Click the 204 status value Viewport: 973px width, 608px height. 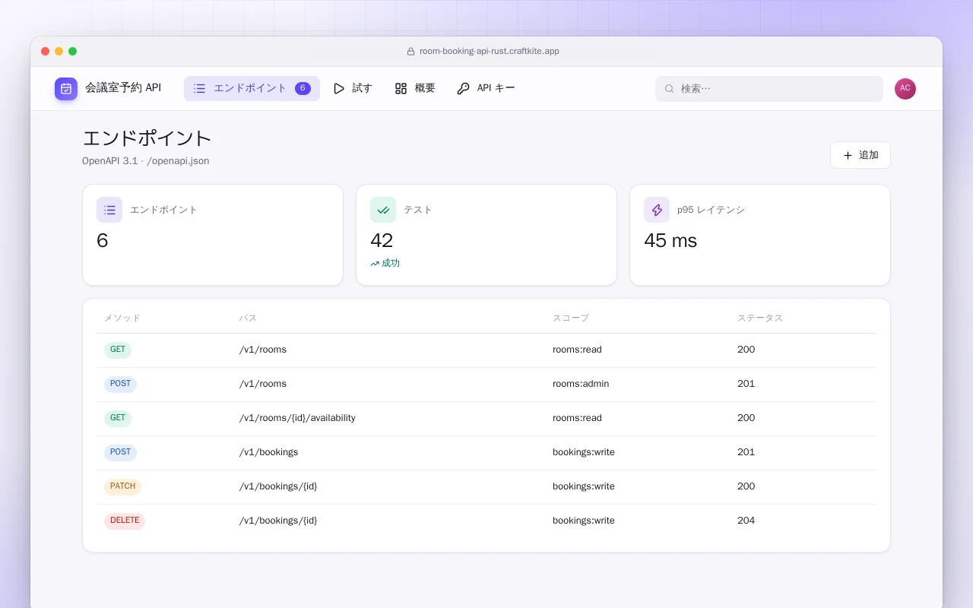746,521
